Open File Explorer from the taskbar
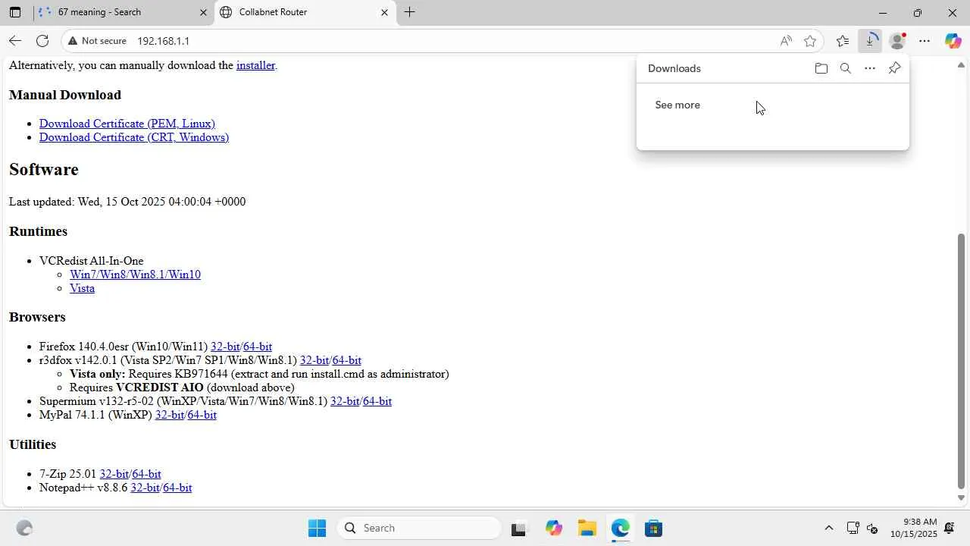The height and width of the screenshot is (546, 970). tap(587, 528)
